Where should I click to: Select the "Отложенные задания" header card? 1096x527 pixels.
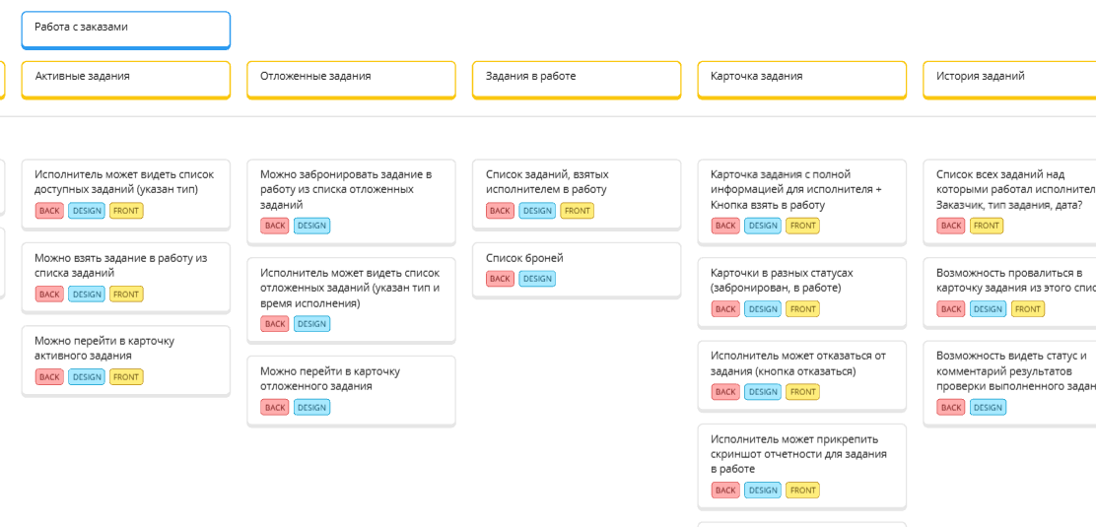351,78
